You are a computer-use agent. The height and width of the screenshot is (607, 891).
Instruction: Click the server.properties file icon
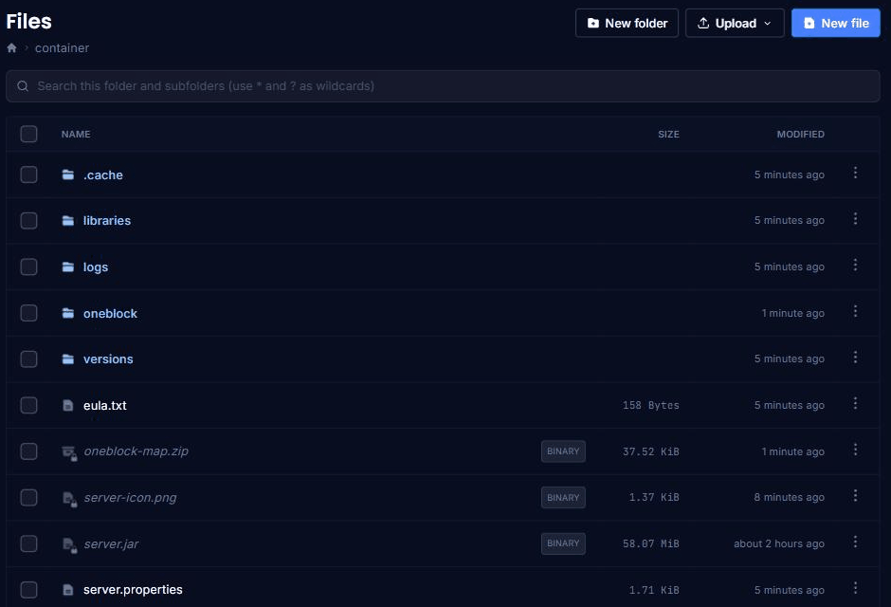(68, 589)
